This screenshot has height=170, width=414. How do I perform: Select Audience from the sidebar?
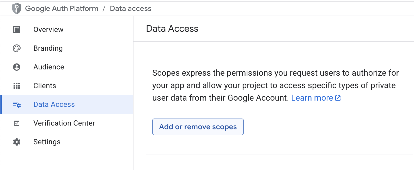click(49, 67)
